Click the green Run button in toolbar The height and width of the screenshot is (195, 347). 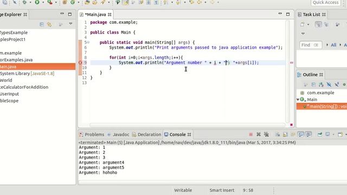click(37, 2)
